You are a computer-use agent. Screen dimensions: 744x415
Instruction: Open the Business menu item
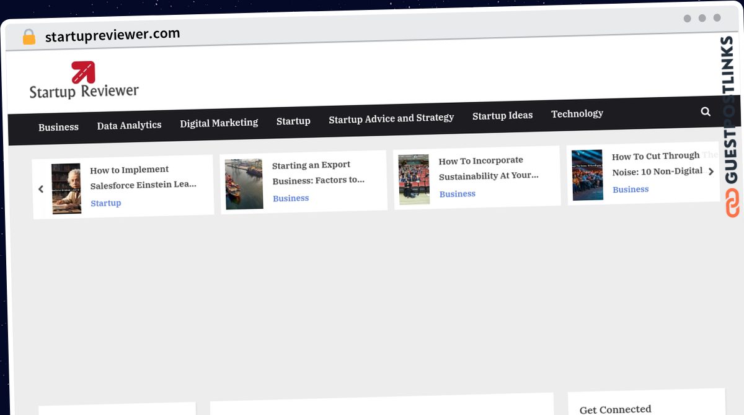pos(58,127)
